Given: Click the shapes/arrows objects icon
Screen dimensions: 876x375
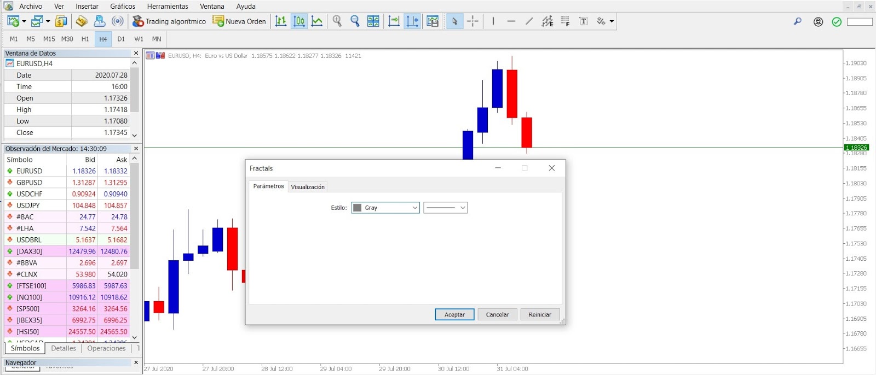Looking at the screenshot, I should (x=601, y=21).
